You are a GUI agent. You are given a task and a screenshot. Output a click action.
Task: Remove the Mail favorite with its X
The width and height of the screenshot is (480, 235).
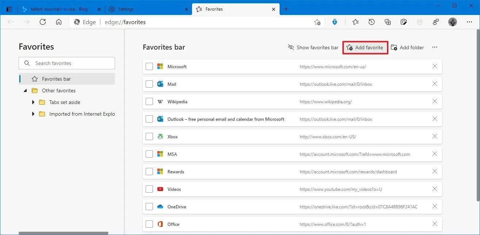click(x=435, y=84)
